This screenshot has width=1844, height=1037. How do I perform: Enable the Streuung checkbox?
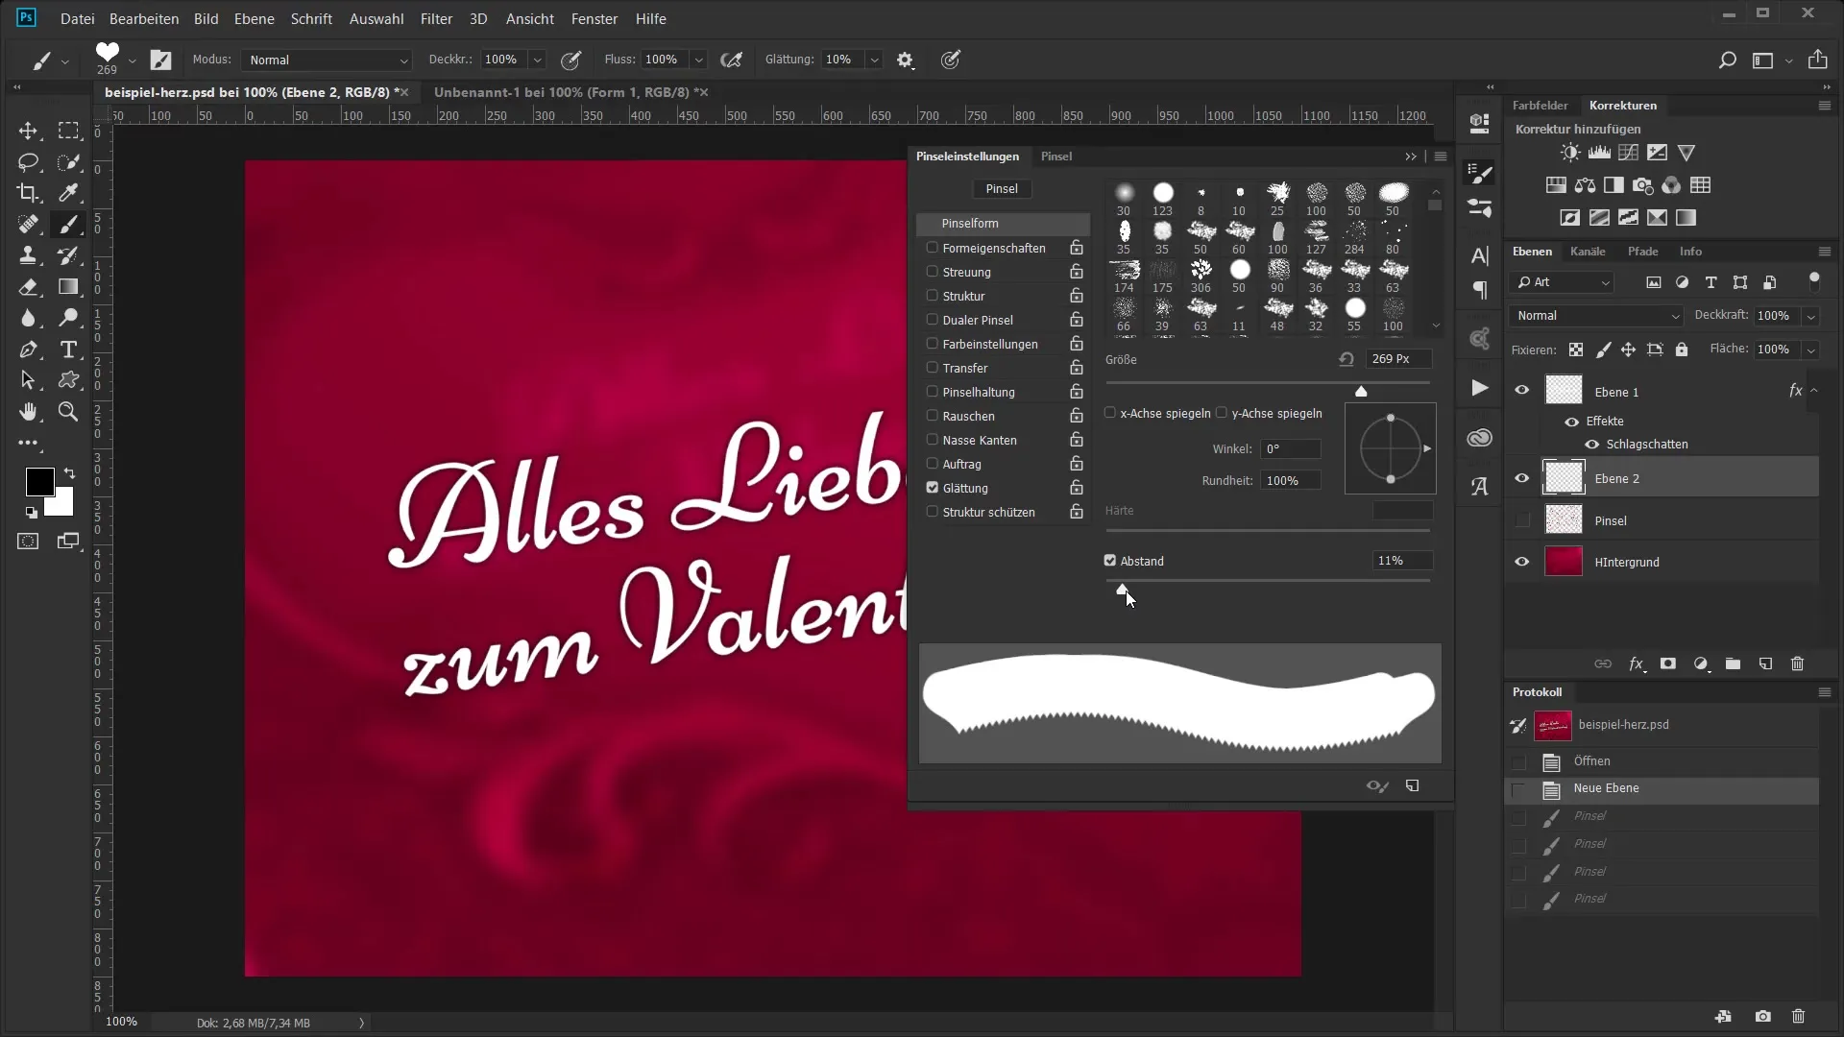pos(932,272)
